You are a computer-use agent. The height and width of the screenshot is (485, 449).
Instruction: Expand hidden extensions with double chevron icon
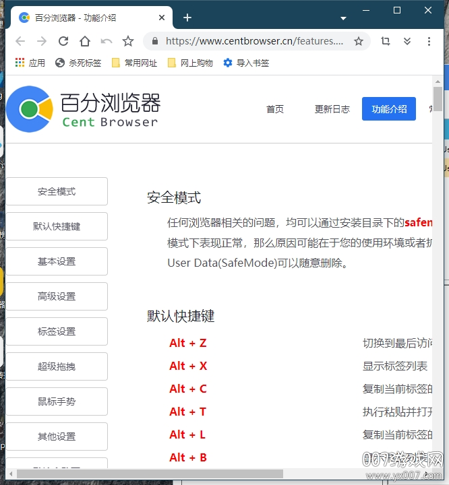click(x=407, y=41)
